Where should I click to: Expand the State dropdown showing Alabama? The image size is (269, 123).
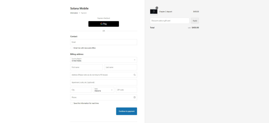[x=104, y=90]
